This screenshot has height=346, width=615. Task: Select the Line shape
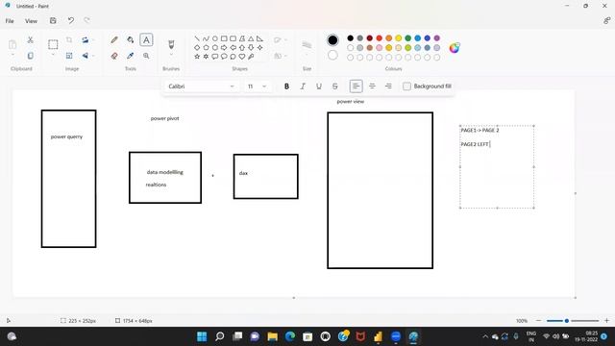coord(197,38)
